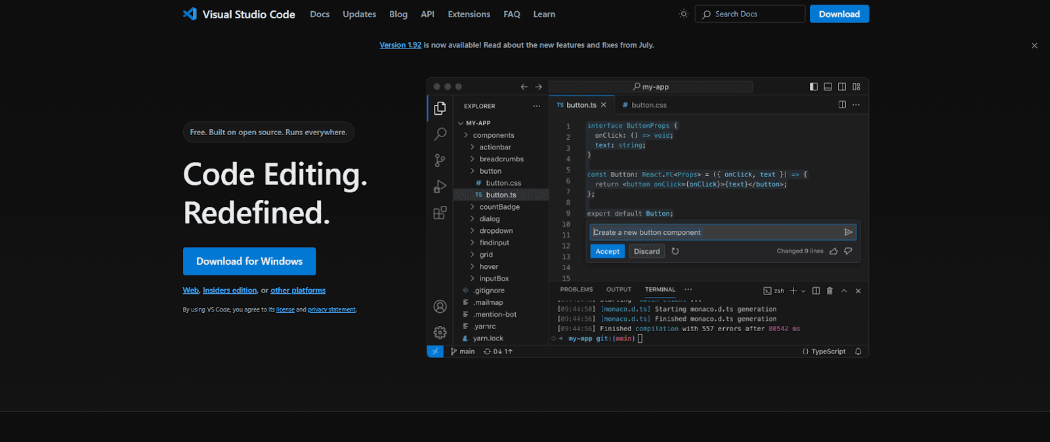Open the customize layout icon
Screen dimensions: 1050x442
point(856,87)
